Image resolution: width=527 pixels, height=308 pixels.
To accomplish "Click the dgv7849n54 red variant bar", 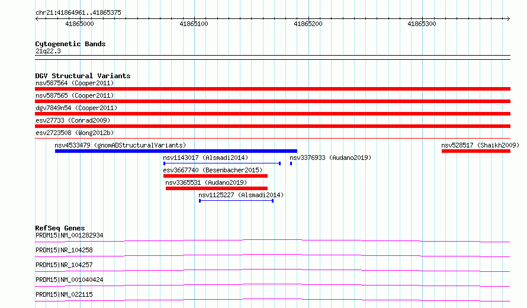I will click(272, 114).
